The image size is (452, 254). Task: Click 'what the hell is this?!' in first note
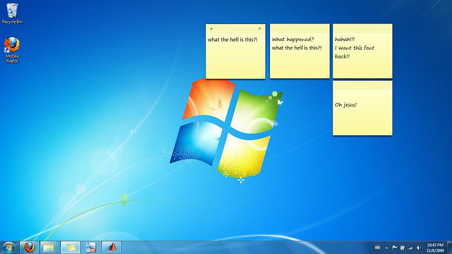233,40
